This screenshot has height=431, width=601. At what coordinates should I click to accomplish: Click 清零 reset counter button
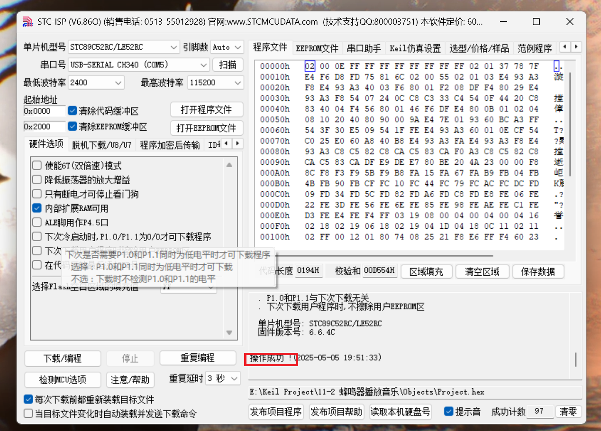click(568, 412)
